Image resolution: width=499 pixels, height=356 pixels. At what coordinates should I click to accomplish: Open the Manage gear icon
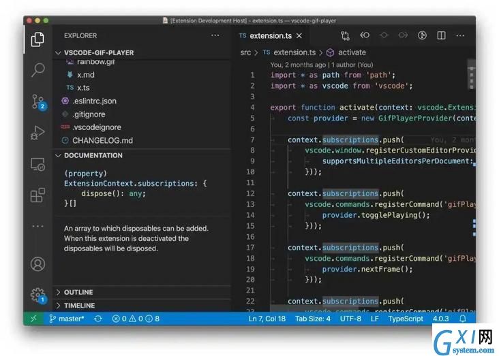pos(38,295)
